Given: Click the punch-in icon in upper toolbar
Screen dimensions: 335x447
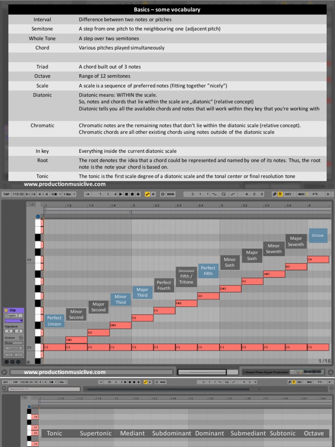Looking at the screenshot, I should (214, 194).
